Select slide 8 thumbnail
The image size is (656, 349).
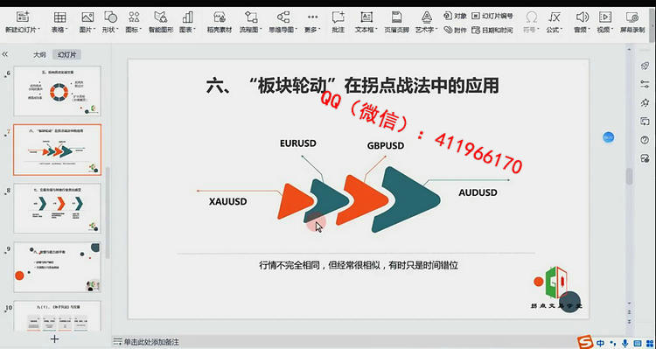[x=58, y=208]
